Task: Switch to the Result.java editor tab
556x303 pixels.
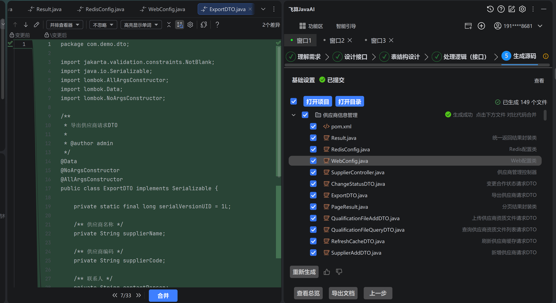Action: [x=44, y=9]
